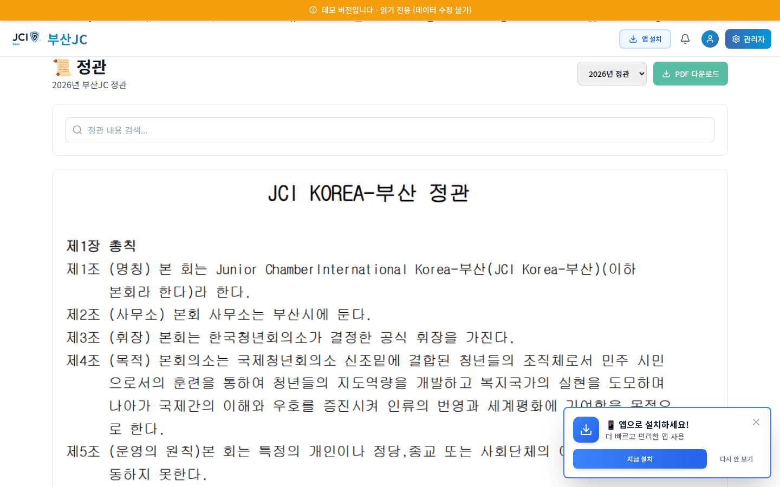Click the demo version notice banner
This screenshot has width=780, height=487.
[390, 9]
